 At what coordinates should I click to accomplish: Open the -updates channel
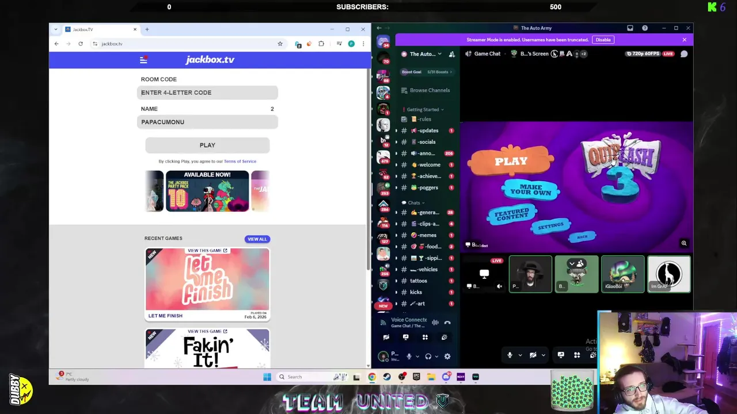coord(425,131)
